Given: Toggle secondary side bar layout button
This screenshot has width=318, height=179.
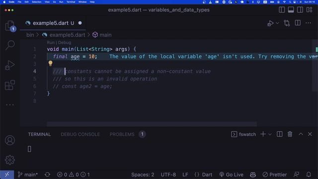Looking at the screenshot, I should [x=300, y=10].
